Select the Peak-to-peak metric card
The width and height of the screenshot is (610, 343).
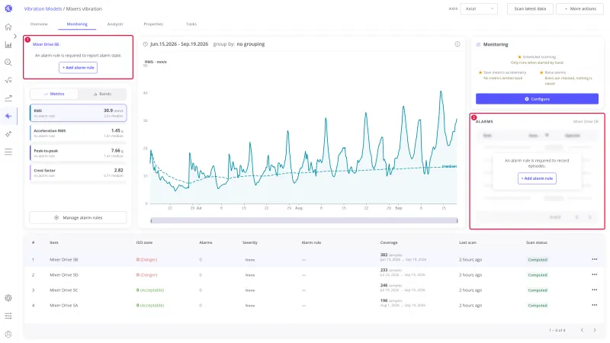[x=79, y=153]
